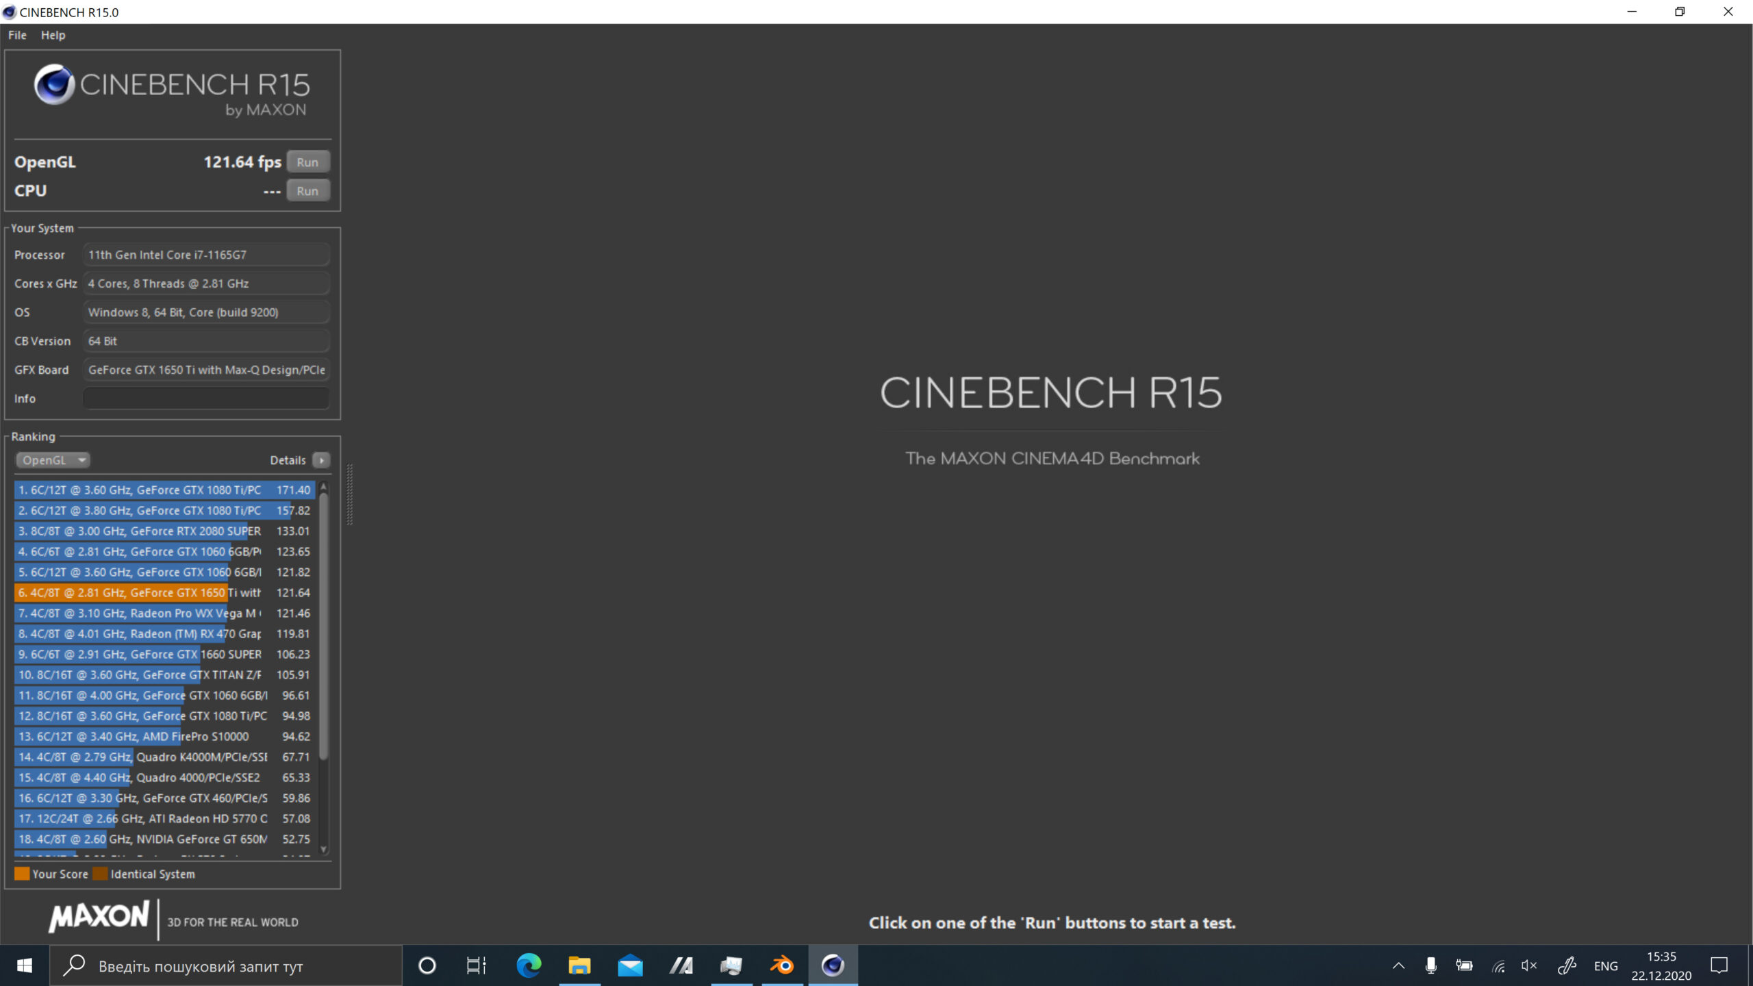Image resolution: width=1753 pixels, height=986 pixels.
Task: Click the ranking list scroll-up arrow
Action: [x=323, y=488]
